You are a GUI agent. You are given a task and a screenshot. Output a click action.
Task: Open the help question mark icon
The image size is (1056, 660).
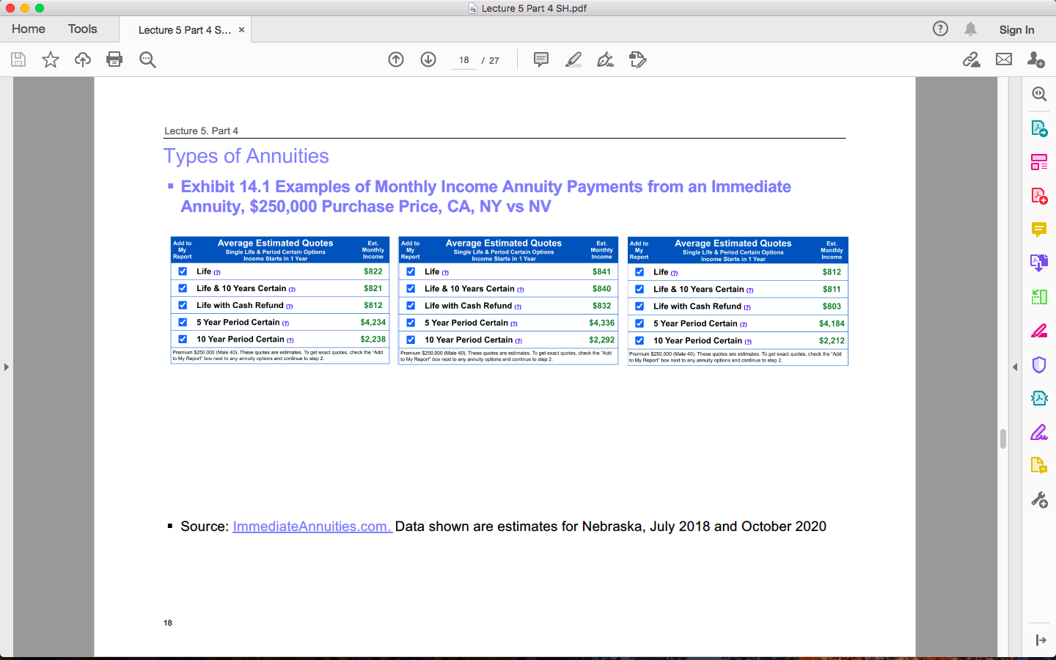point(940,29)
